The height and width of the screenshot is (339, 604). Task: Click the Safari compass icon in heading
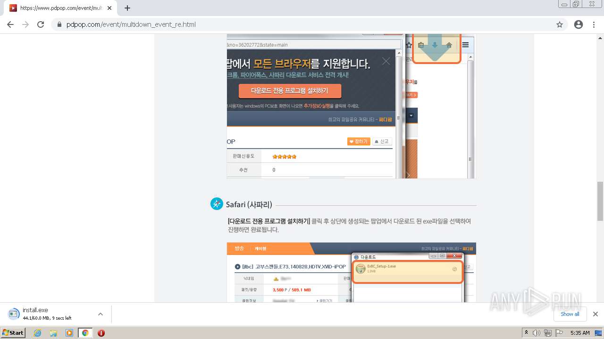[217, 204]
